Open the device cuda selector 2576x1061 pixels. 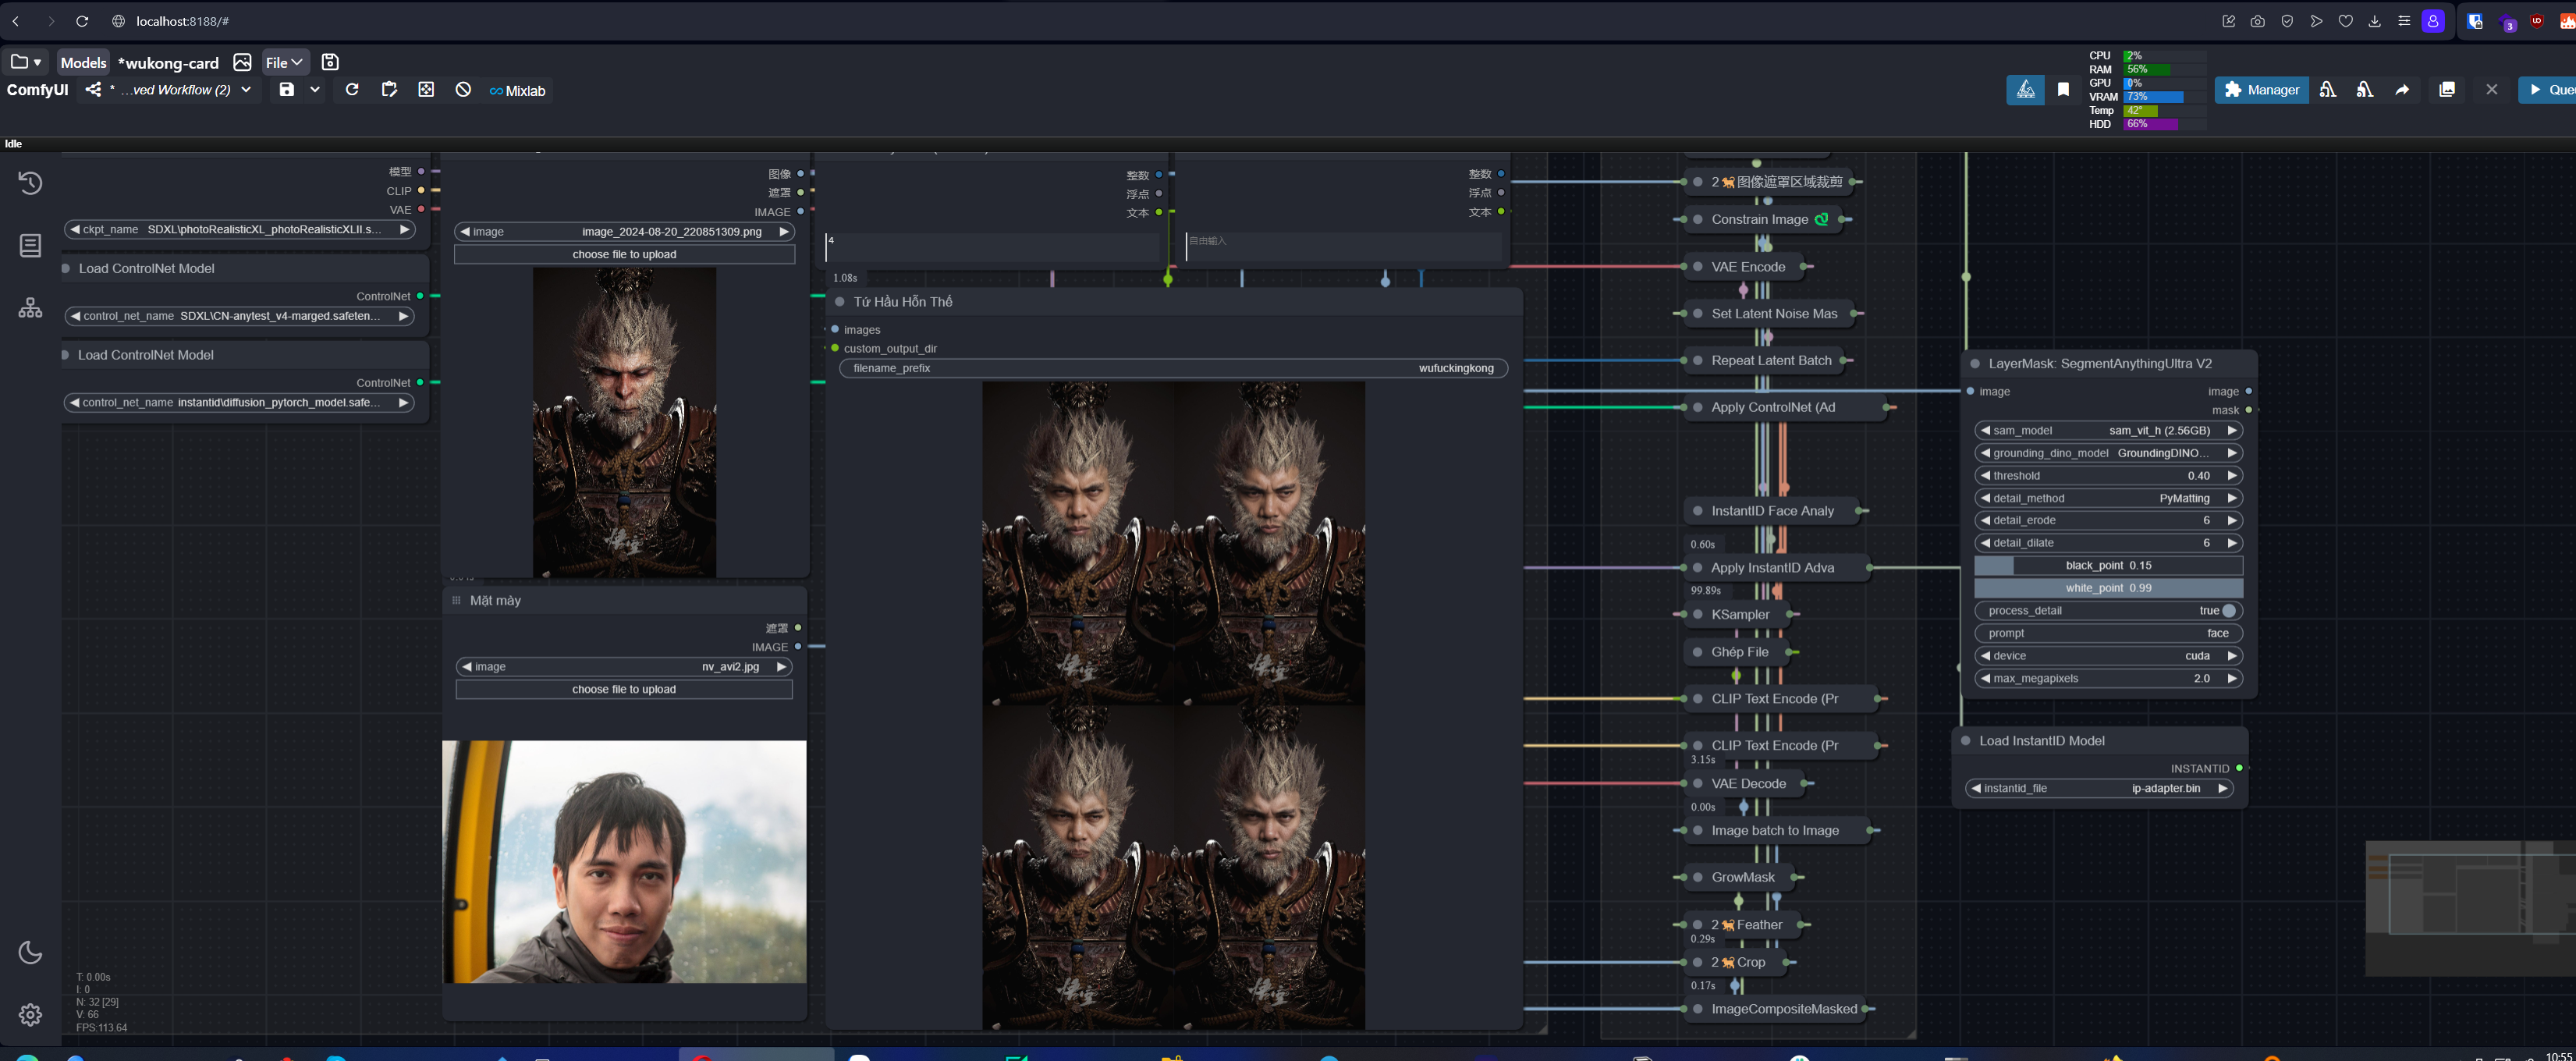click(x=2108, y=655)
